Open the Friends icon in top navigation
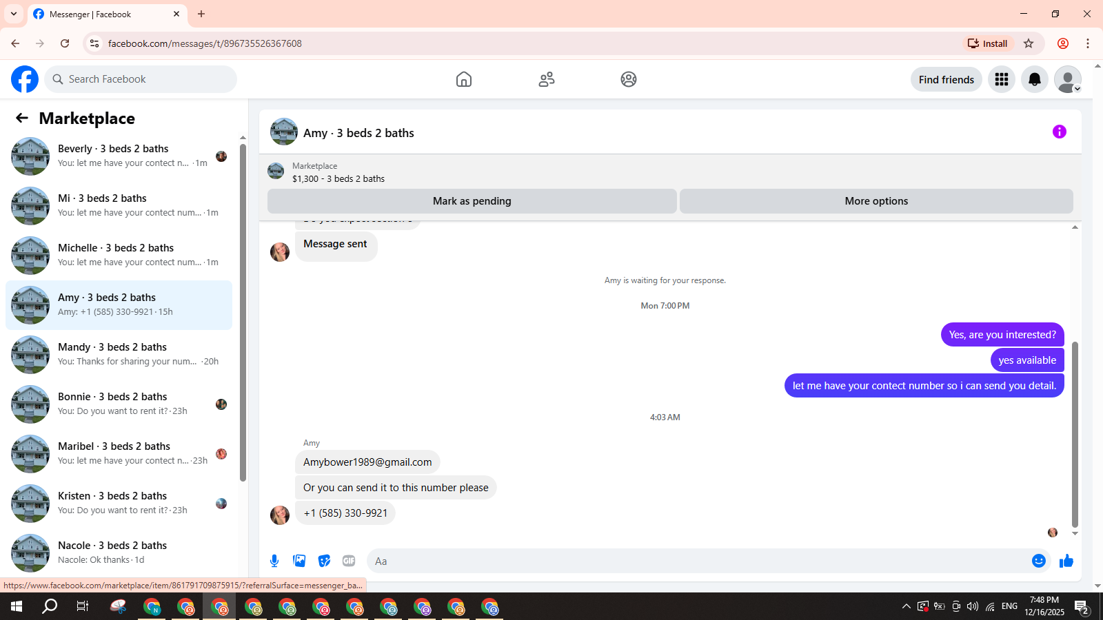Screen dimensions: 1103x620 (x=547, y=79)
